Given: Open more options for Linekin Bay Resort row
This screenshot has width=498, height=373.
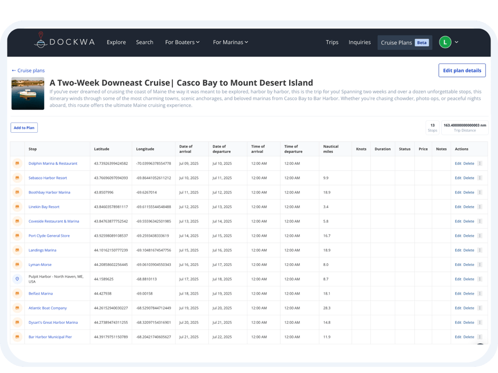Looking at the screenshot, I should point(480,207).
